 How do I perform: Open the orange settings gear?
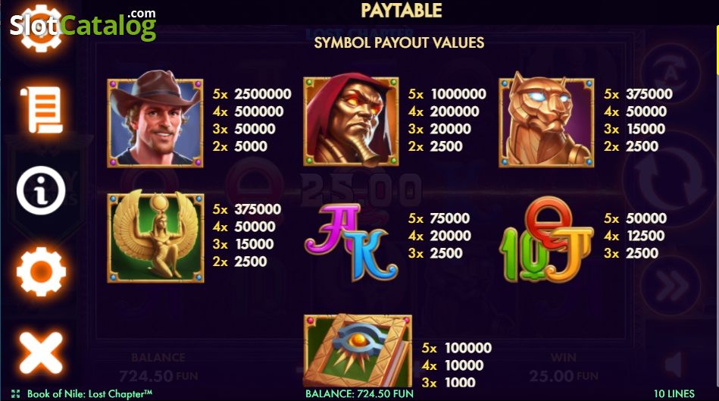coord(41,271)
